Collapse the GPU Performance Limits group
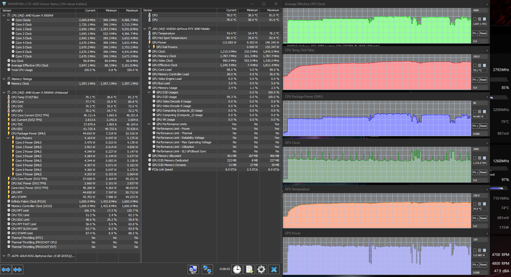 pos(149,124)
